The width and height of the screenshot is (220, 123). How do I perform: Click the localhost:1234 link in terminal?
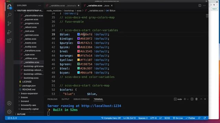[x=101, y=106]
